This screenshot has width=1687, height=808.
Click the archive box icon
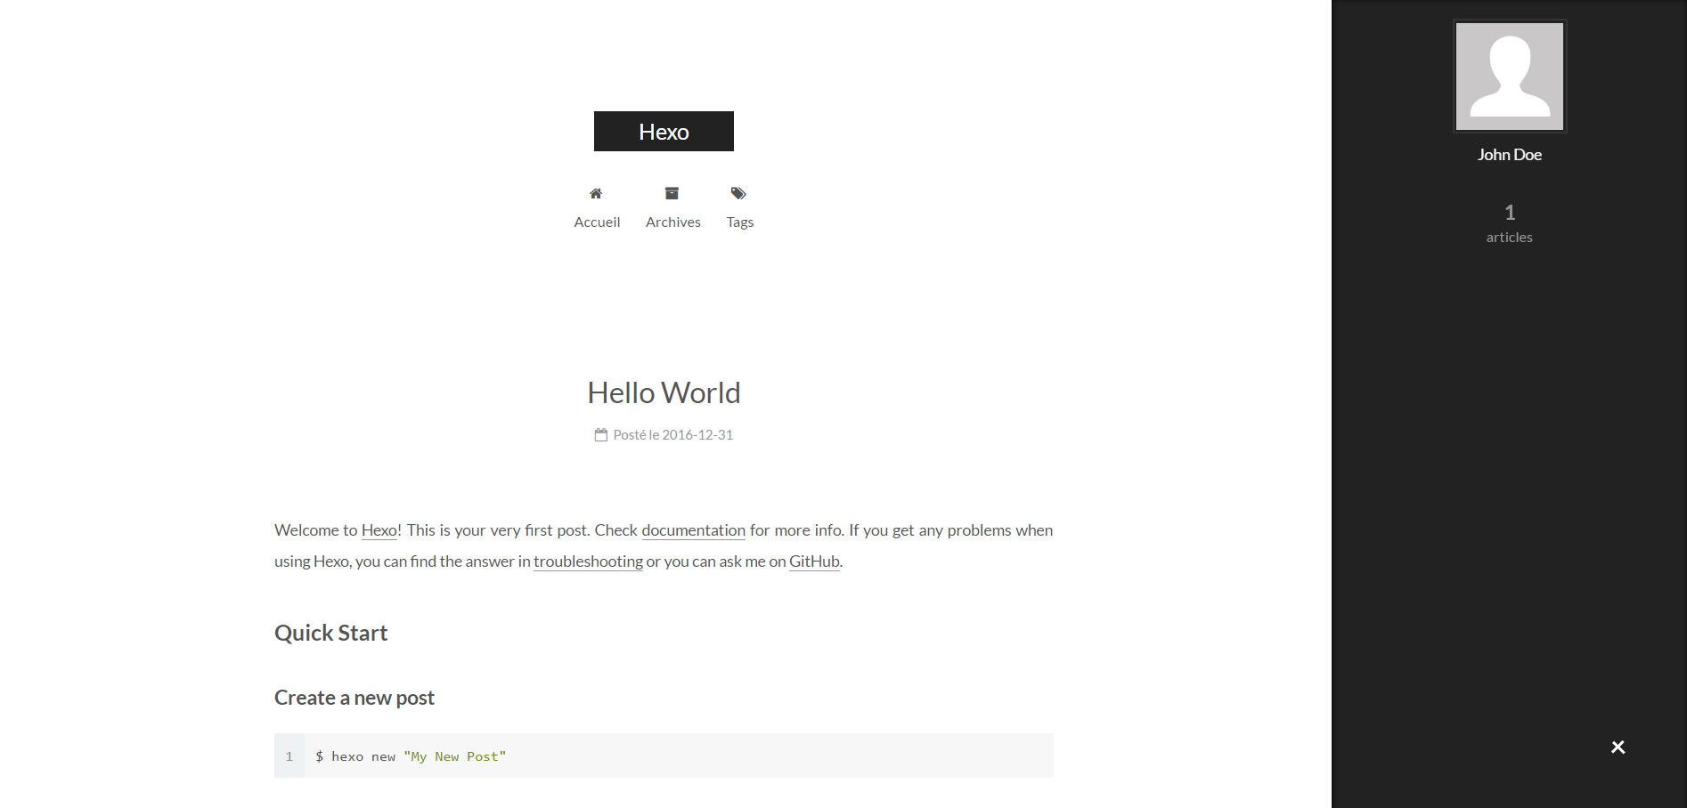672,193
